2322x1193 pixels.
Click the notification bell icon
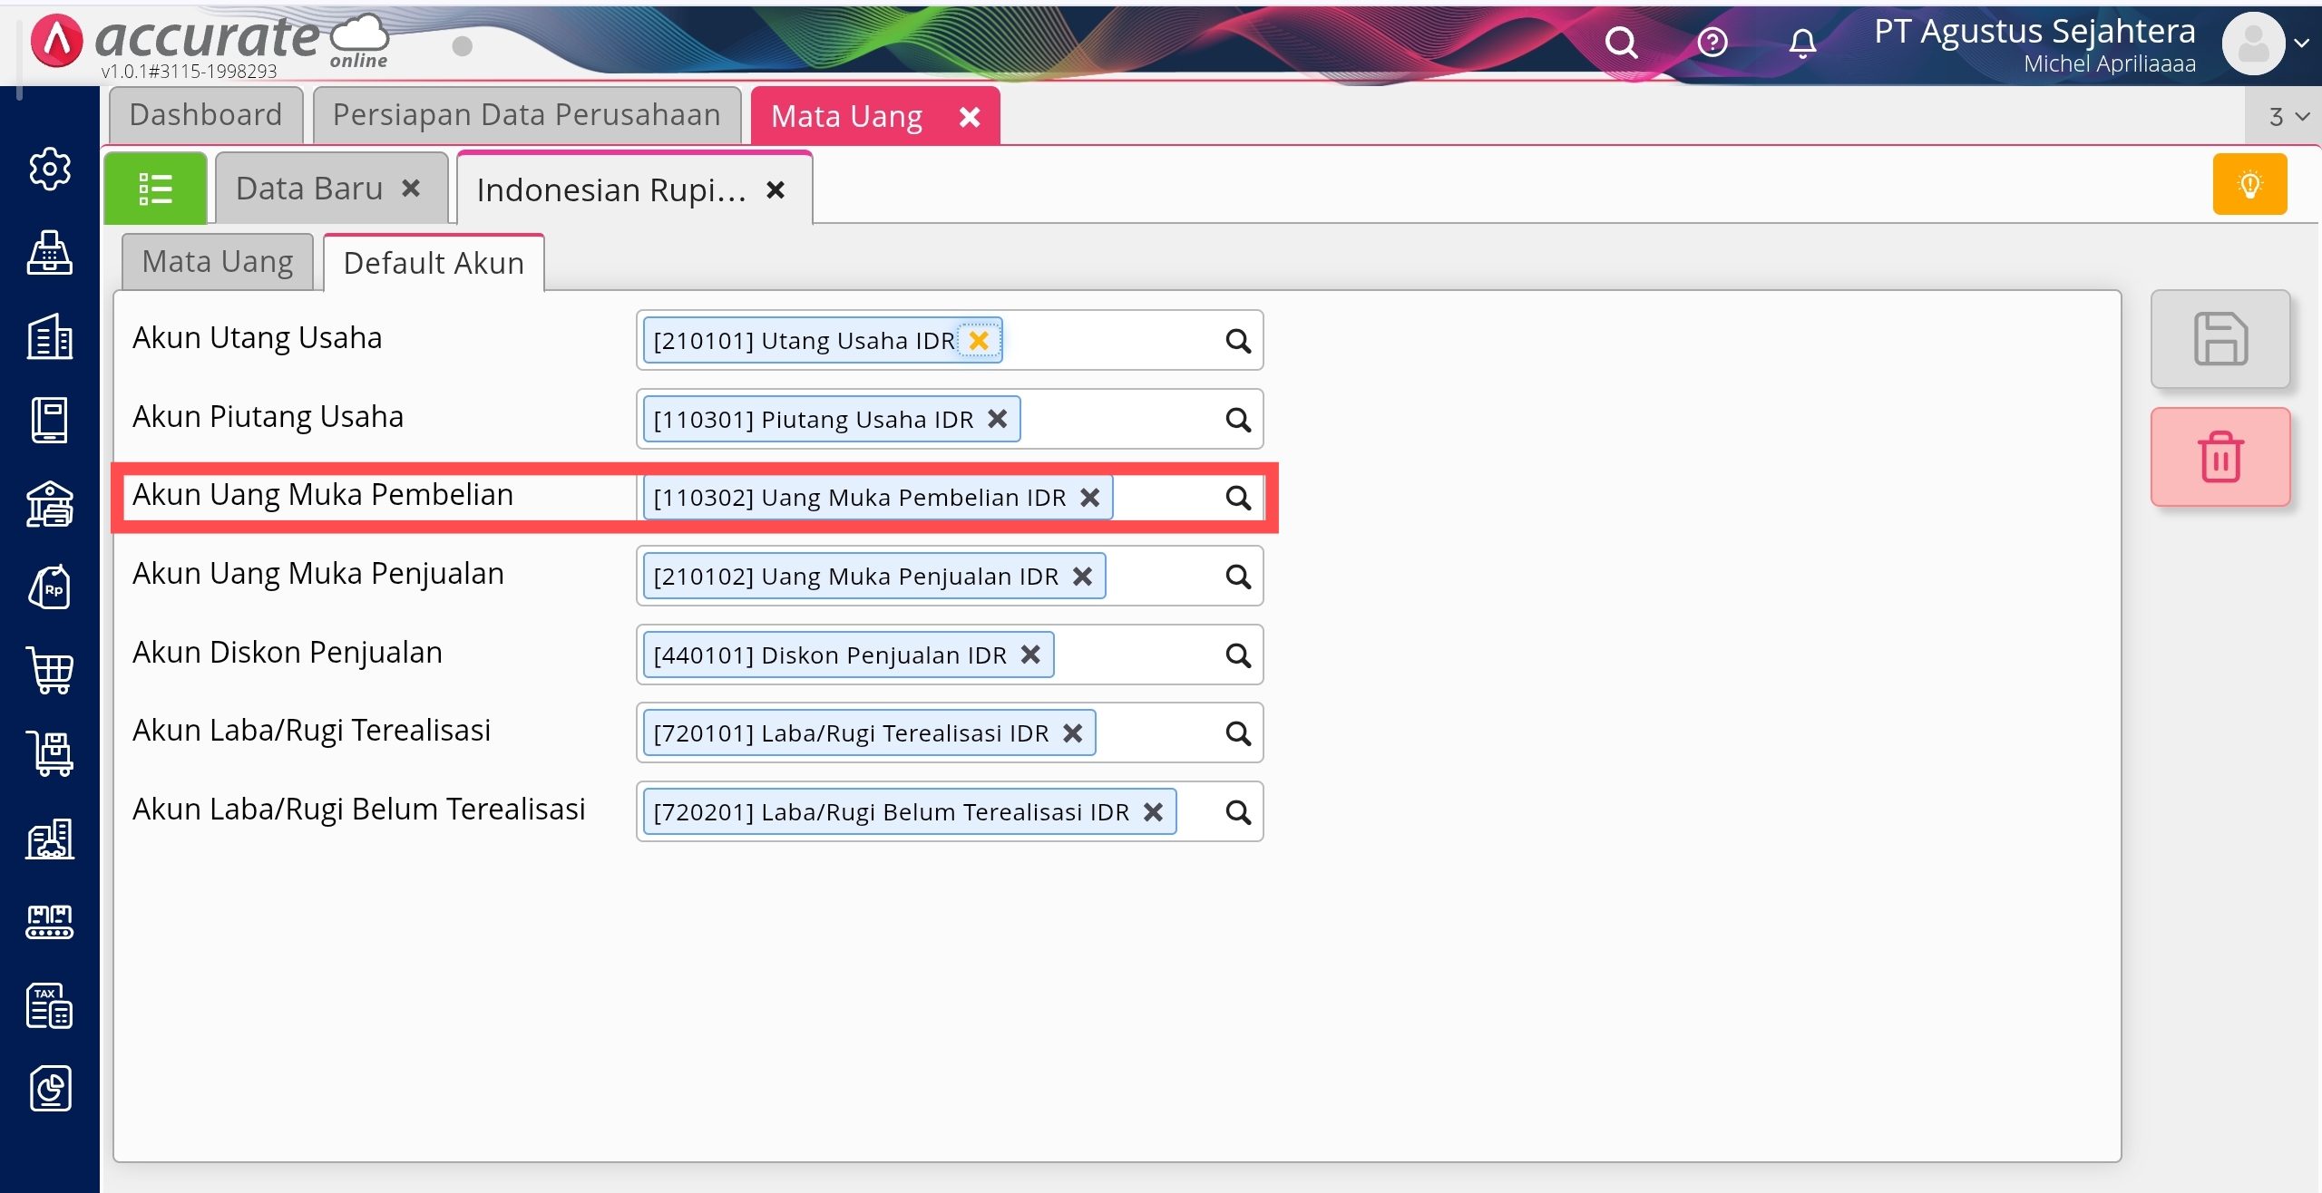click(x=1802, y=43)
